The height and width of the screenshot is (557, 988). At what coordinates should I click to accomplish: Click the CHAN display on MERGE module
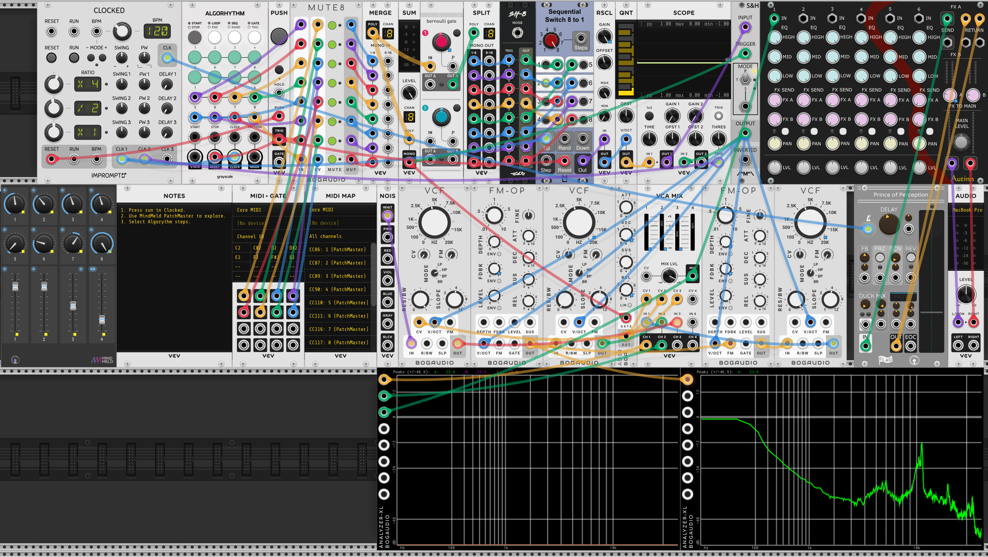(388, 33)
